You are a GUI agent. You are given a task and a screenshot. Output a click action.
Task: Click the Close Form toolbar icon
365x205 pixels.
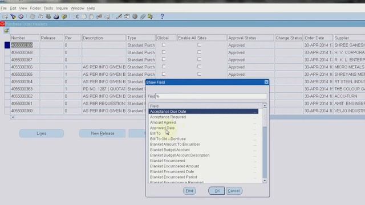pyautogui.click(x=64, y=17)
